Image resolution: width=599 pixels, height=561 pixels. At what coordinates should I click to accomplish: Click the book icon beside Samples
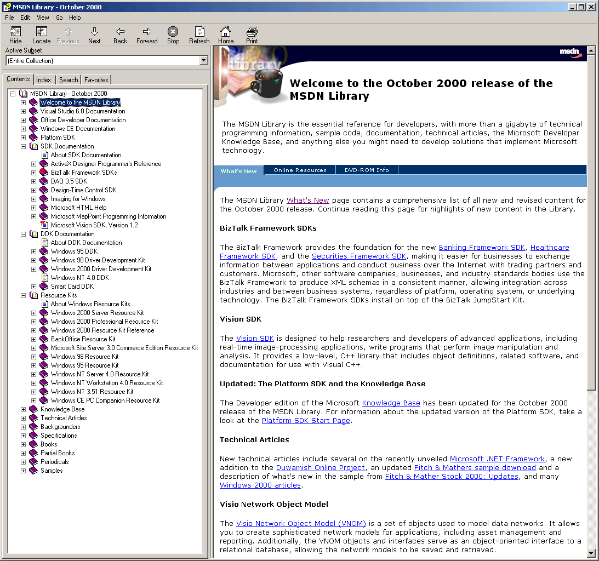point(33,471)
